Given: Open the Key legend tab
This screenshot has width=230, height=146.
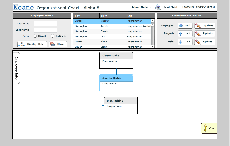Looking at the screenshot, I should [209, 128].
